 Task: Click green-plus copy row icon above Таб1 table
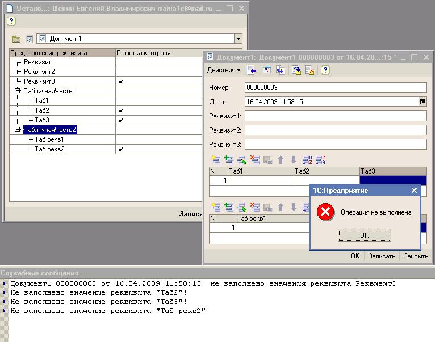click(x=229, y=160)
